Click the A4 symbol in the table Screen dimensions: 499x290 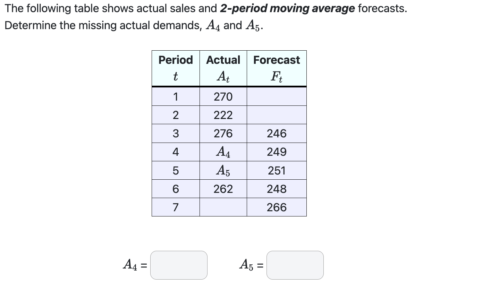point(223,152)
